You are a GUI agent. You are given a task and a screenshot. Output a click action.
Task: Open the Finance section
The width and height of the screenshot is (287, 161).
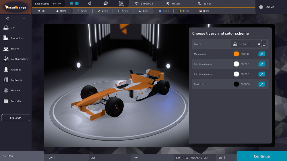coord(15,91)
